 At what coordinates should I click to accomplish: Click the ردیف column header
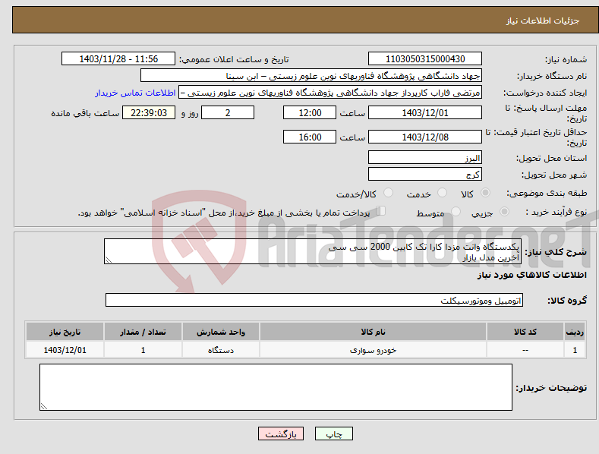(575, 332)
